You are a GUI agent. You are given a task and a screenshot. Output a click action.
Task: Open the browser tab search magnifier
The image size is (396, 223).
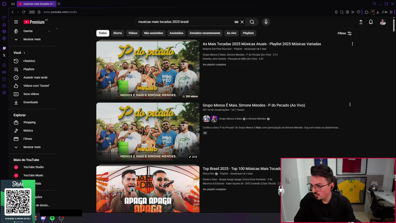[374, 4]
